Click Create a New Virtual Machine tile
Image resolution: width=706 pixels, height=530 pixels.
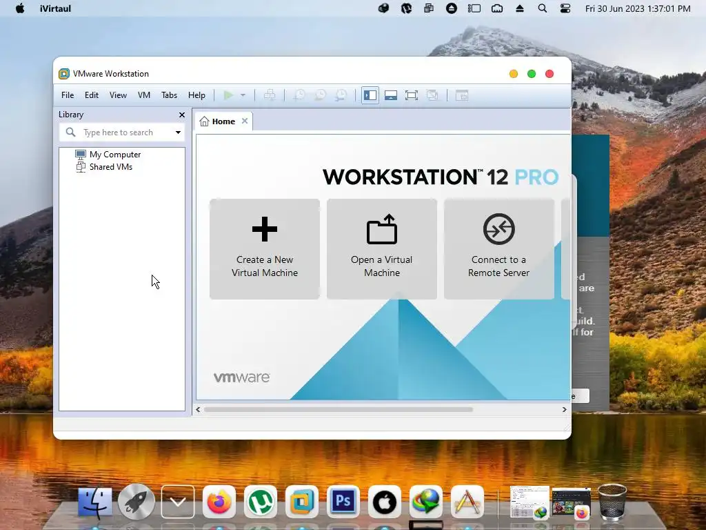[x=265, y=248]
